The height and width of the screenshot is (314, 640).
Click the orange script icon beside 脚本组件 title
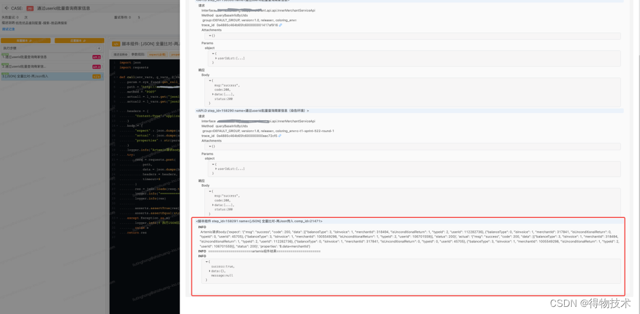click(x=116, y=44)
